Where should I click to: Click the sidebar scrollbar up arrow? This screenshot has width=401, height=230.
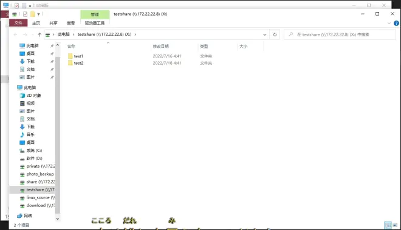58,45
